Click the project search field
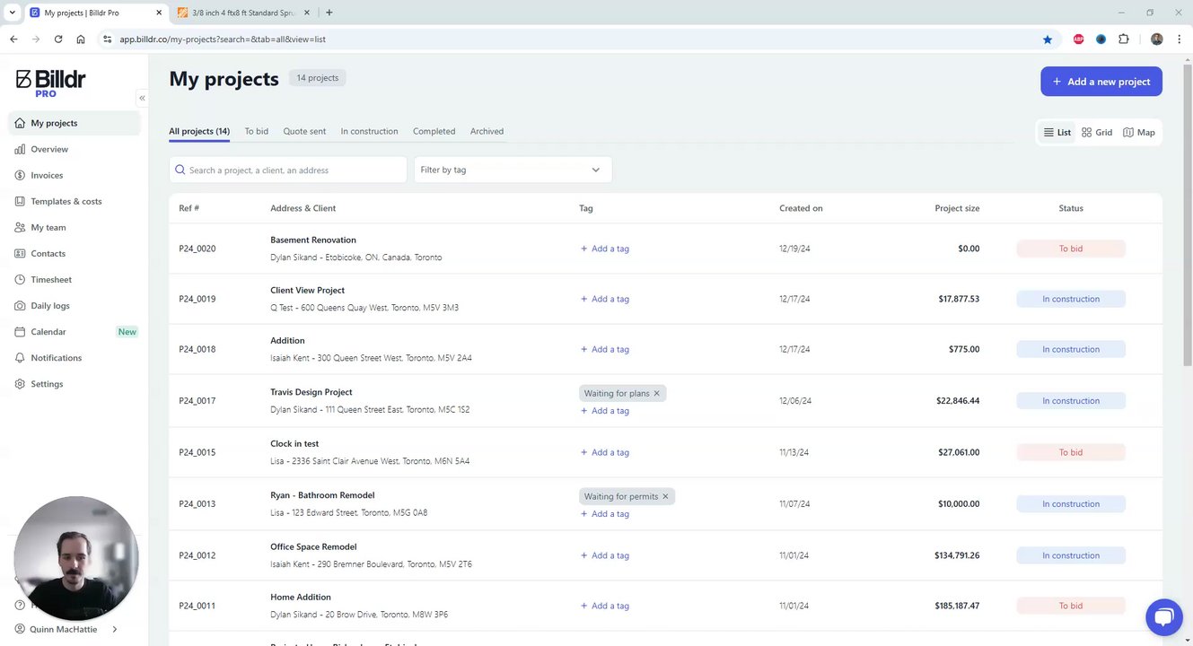Screen dimensions: 1193x646 (x=288, y=170)
